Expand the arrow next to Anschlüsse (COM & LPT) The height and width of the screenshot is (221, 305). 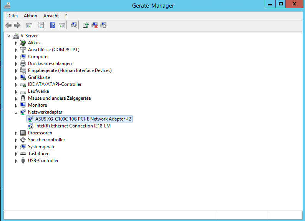click(16, 50)
